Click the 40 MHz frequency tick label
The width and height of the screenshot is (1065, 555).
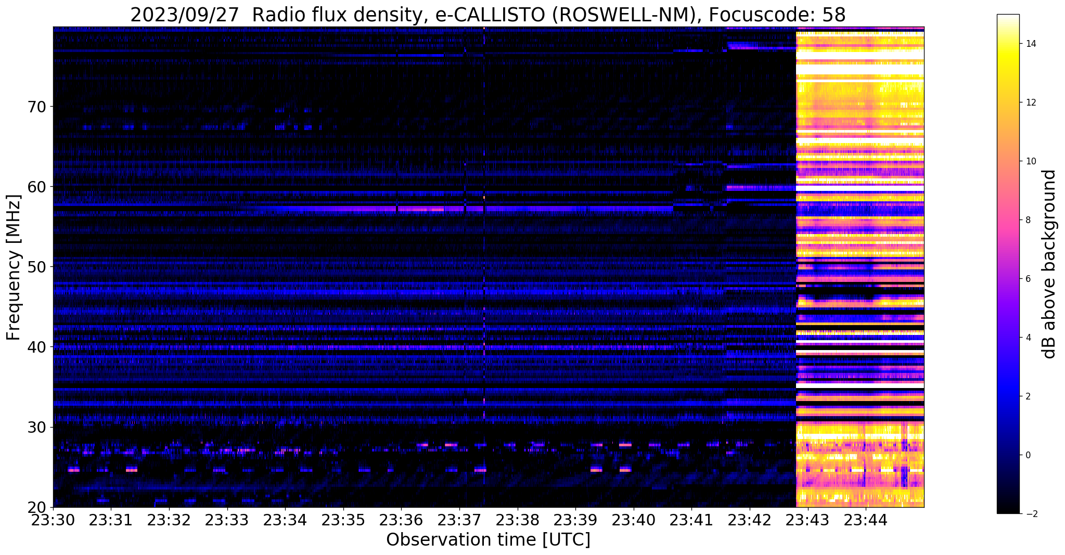[x=36, y=347]
